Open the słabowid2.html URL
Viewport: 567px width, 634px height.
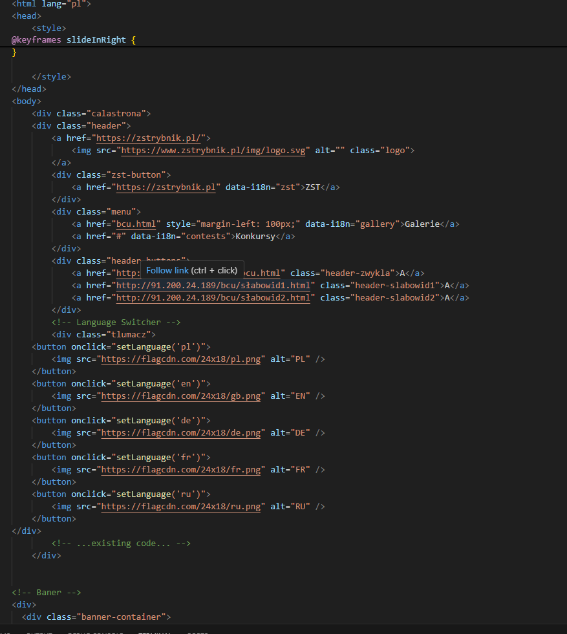coord(215,297)
